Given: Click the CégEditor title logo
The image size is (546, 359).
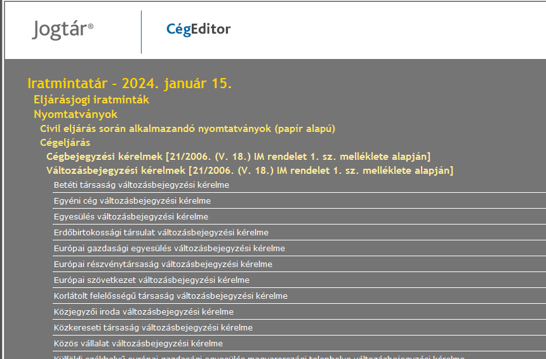Looking at the screenshot, I should point(198,29).
